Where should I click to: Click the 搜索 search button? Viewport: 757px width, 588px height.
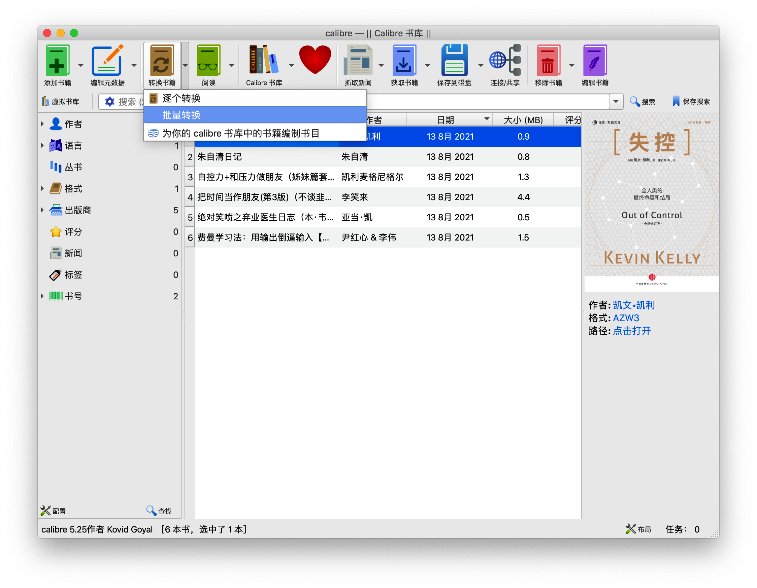pyautogui.click(x=643, y=102)
